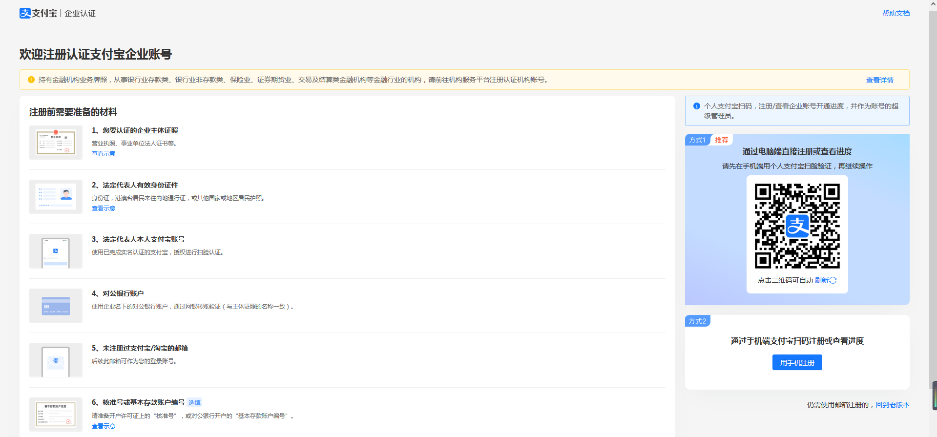This screenshot has width=937, height=437.
Task: Open 帮助文档 help documentation link
Action: click(x=895, y=13)
